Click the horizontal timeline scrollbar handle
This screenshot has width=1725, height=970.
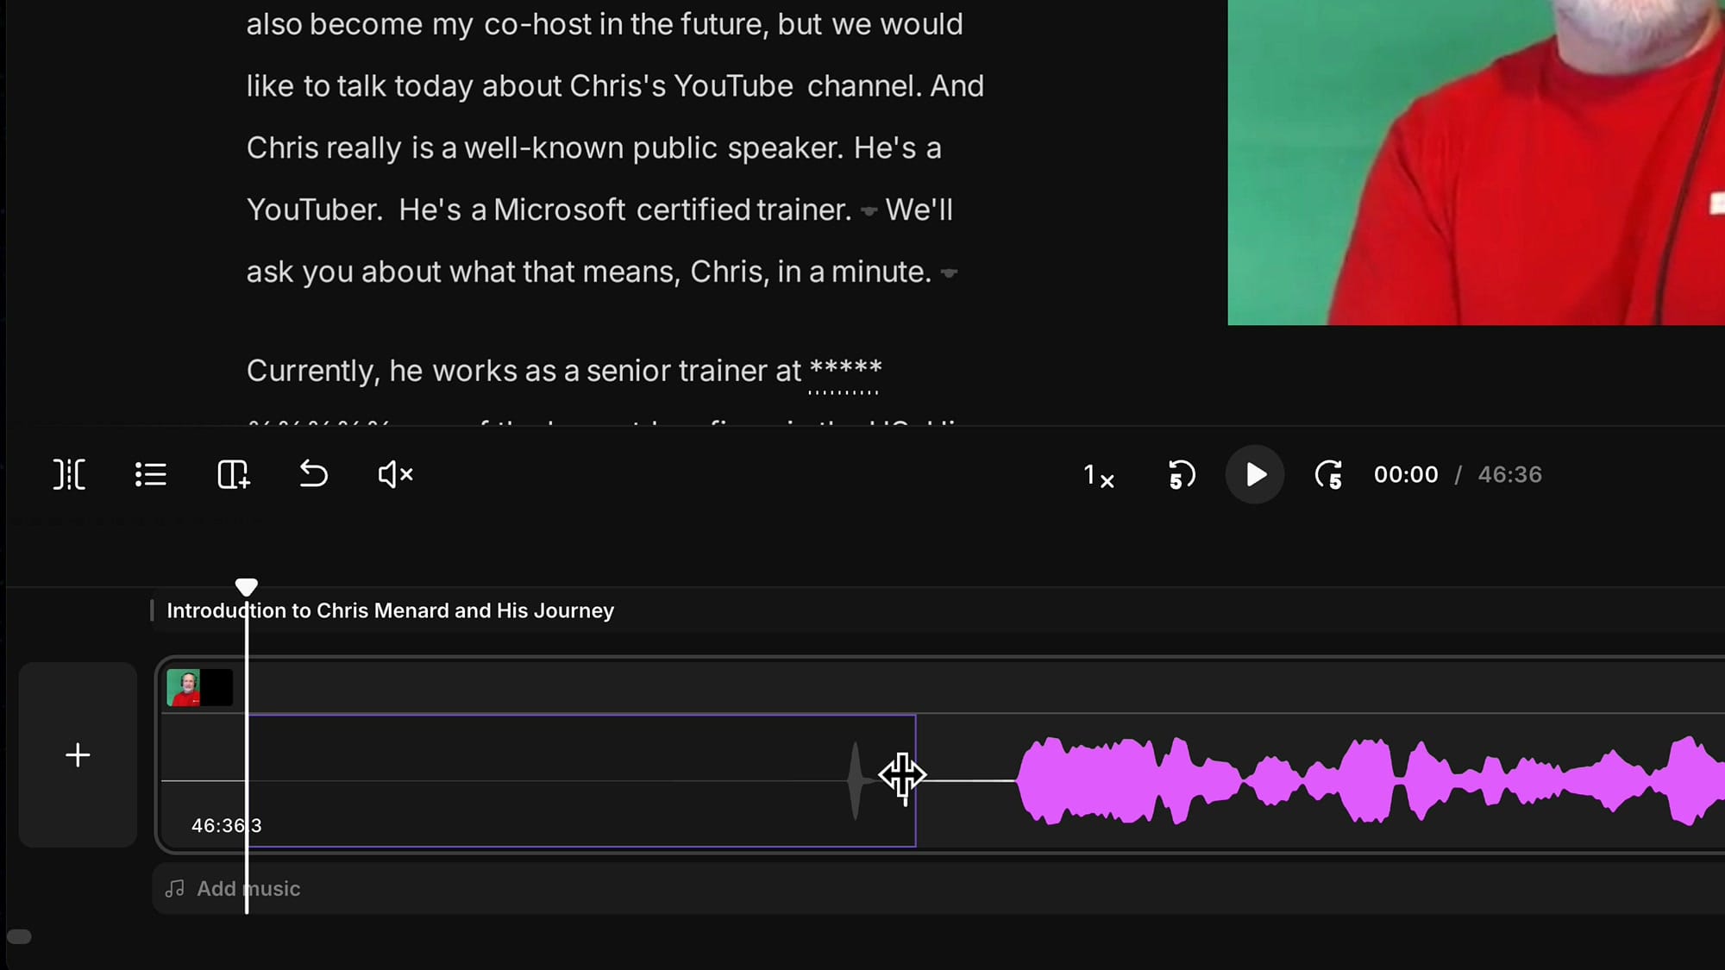tap(19, 937)
